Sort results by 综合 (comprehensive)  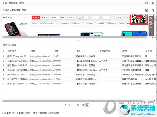point(36,18)
